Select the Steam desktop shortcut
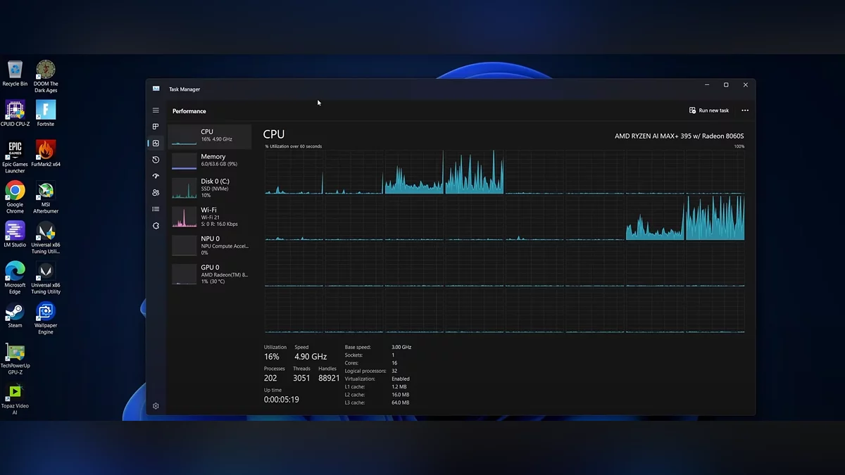This screenshot has height=475, width=845. pyautogui.click(x=15, y=315)
